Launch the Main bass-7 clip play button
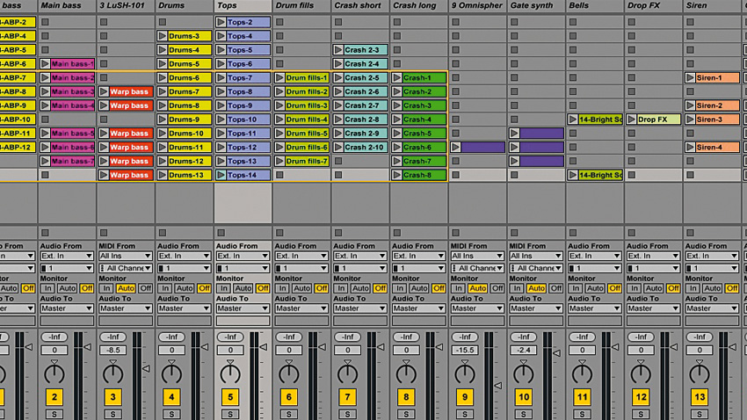The height and width of the screenshot is (420, 747). 45,161
